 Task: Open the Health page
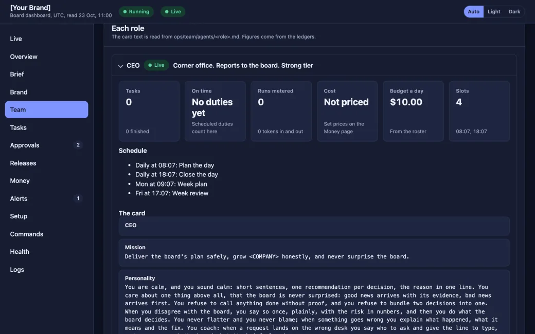(x=46, y=251)
